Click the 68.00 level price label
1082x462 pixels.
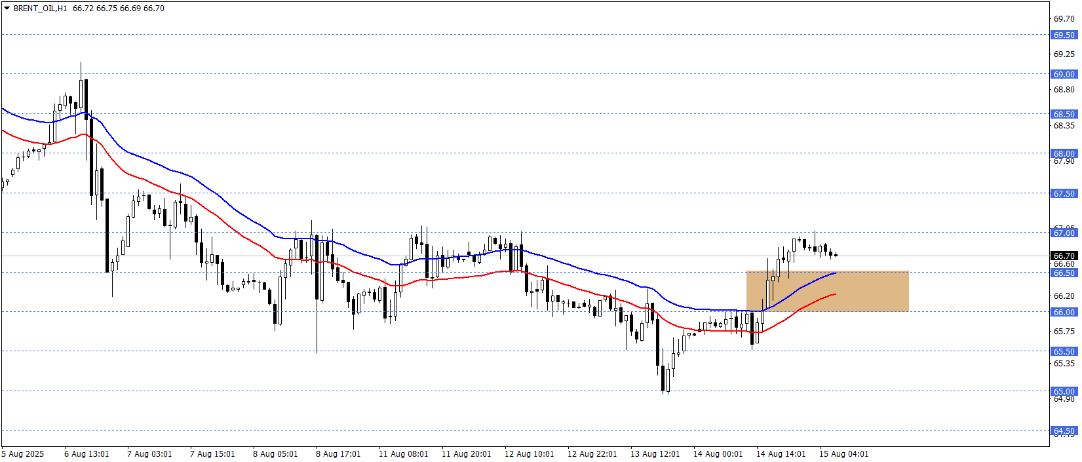1064,153
